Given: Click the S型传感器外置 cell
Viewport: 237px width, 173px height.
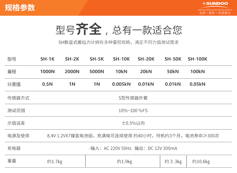Looking at the screenshot, I should (133, 98).
